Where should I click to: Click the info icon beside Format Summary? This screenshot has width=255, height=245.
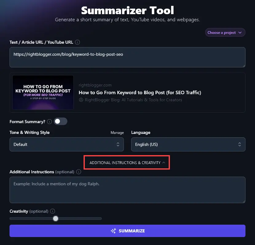[49, 122]
